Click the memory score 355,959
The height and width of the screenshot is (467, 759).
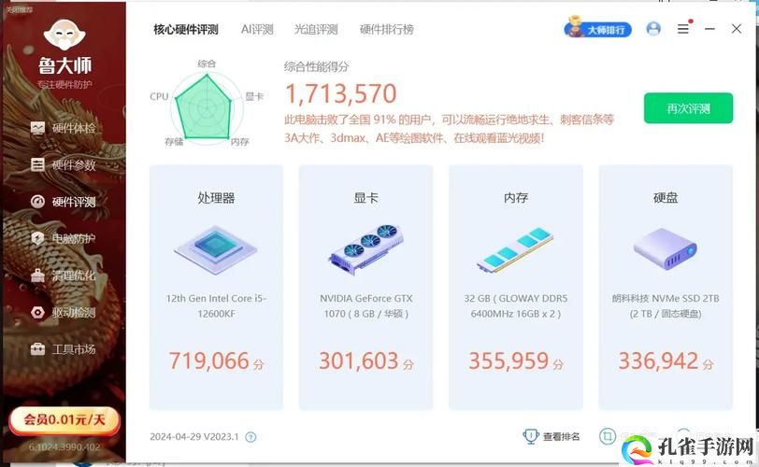pyautogui.click(x=508, y=361)
